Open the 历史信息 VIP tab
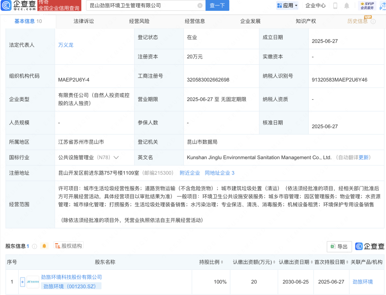The height and width of the screenshot is (295, 386). tap(357, 21)
